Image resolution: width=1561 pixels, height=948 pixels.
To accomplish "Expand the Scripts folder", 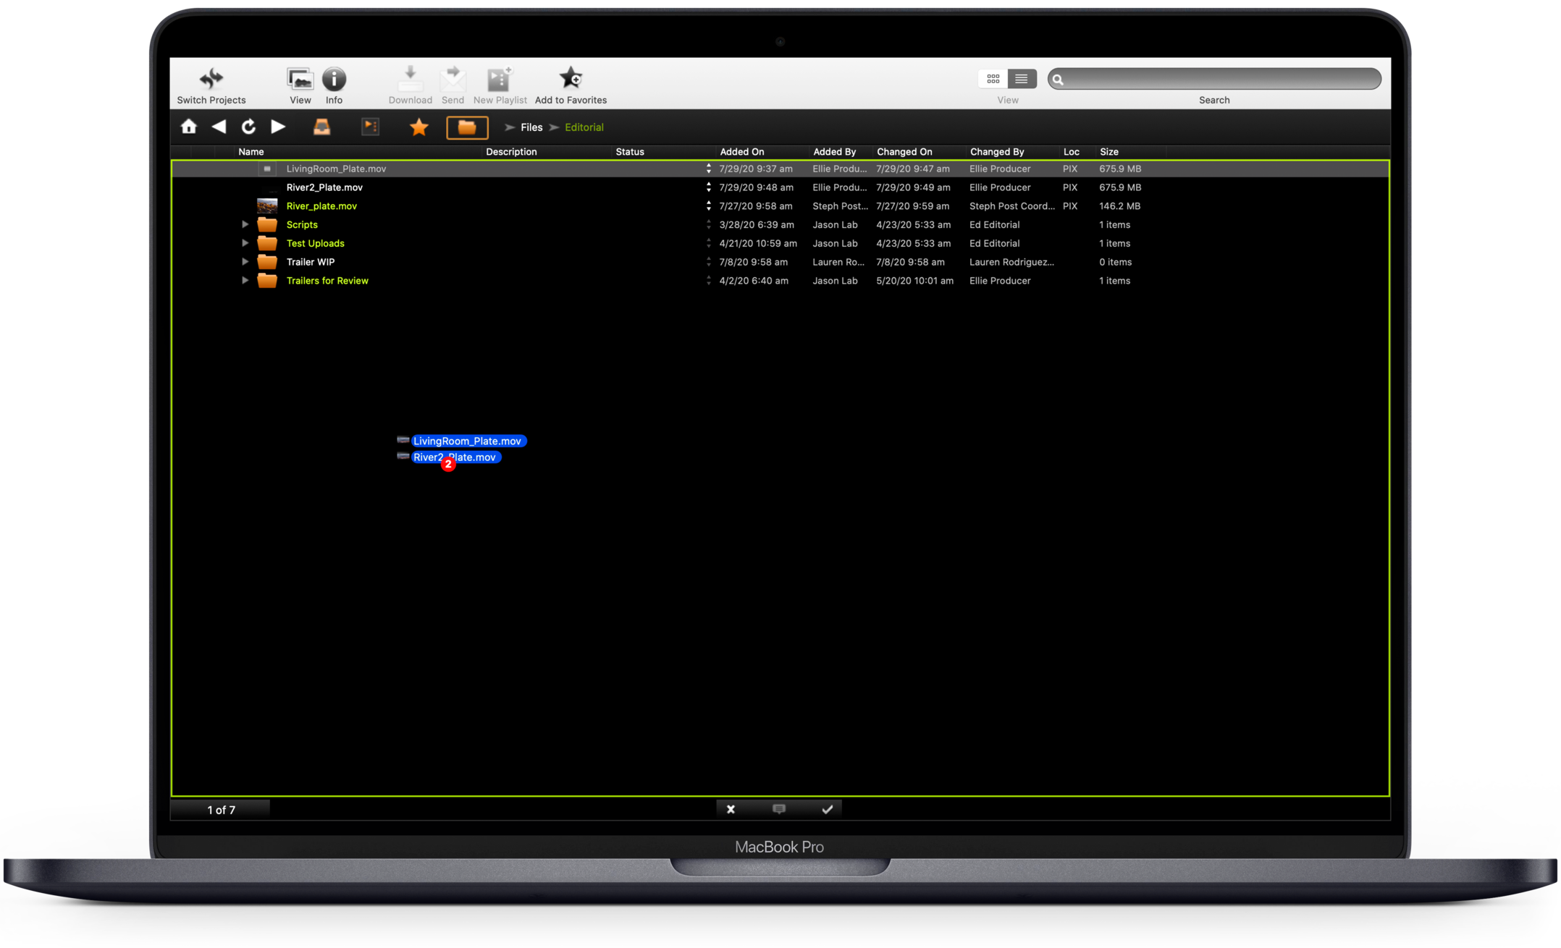I will (245, 224).
